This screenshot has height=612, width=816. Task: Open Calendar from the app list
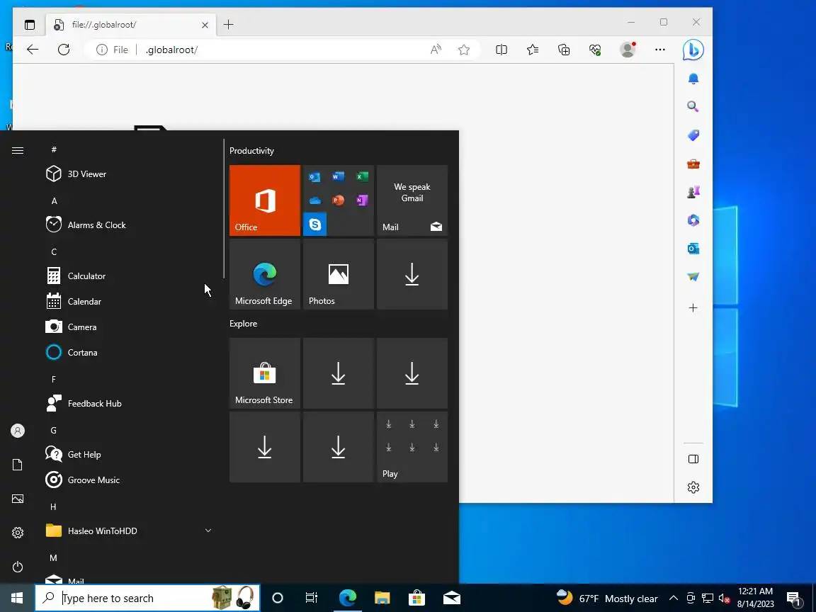click(x=127, y=301)
